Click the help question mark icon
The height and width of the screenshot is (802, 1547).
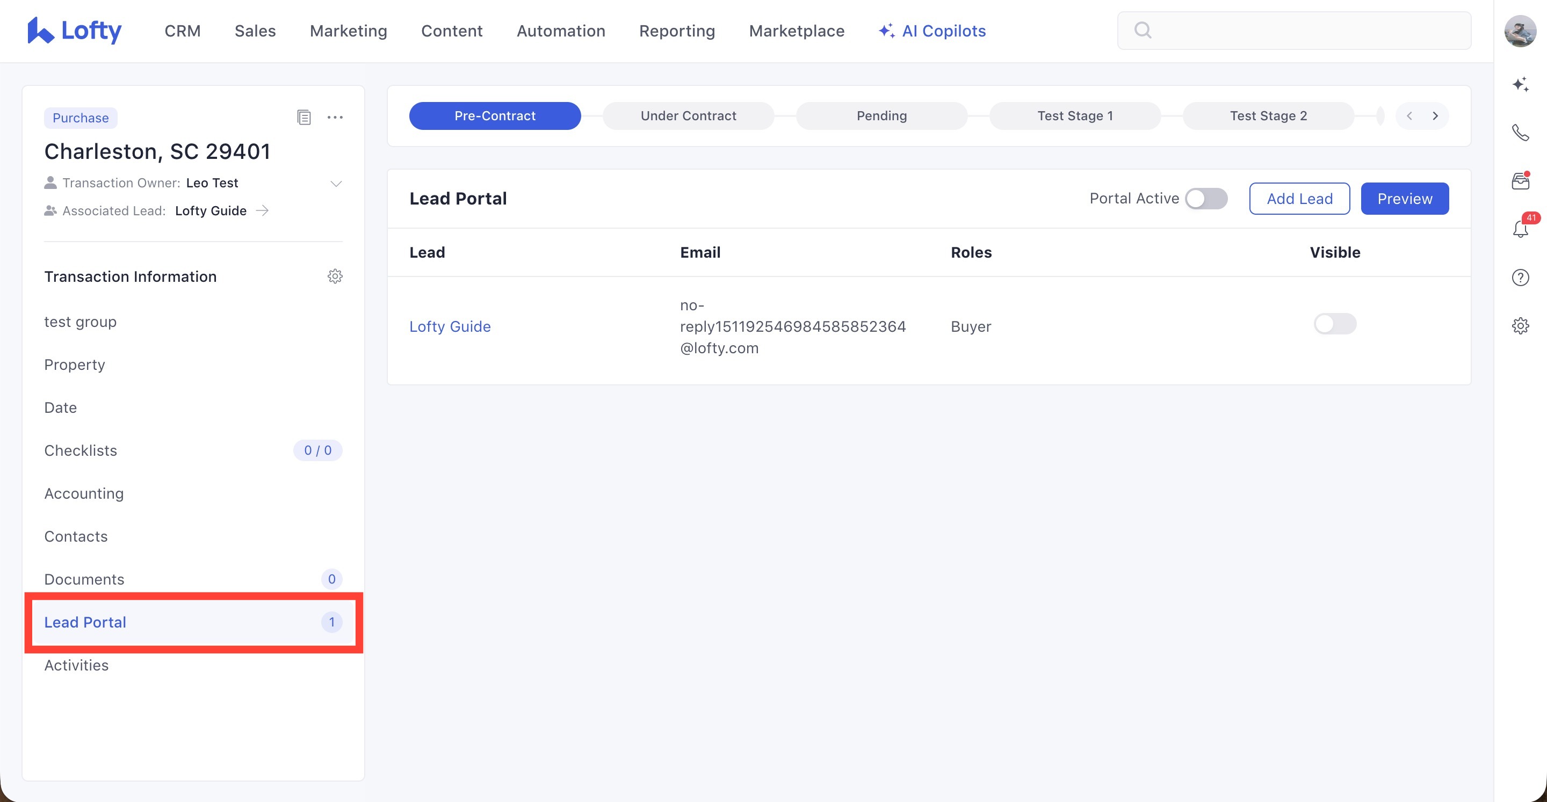1520,278
